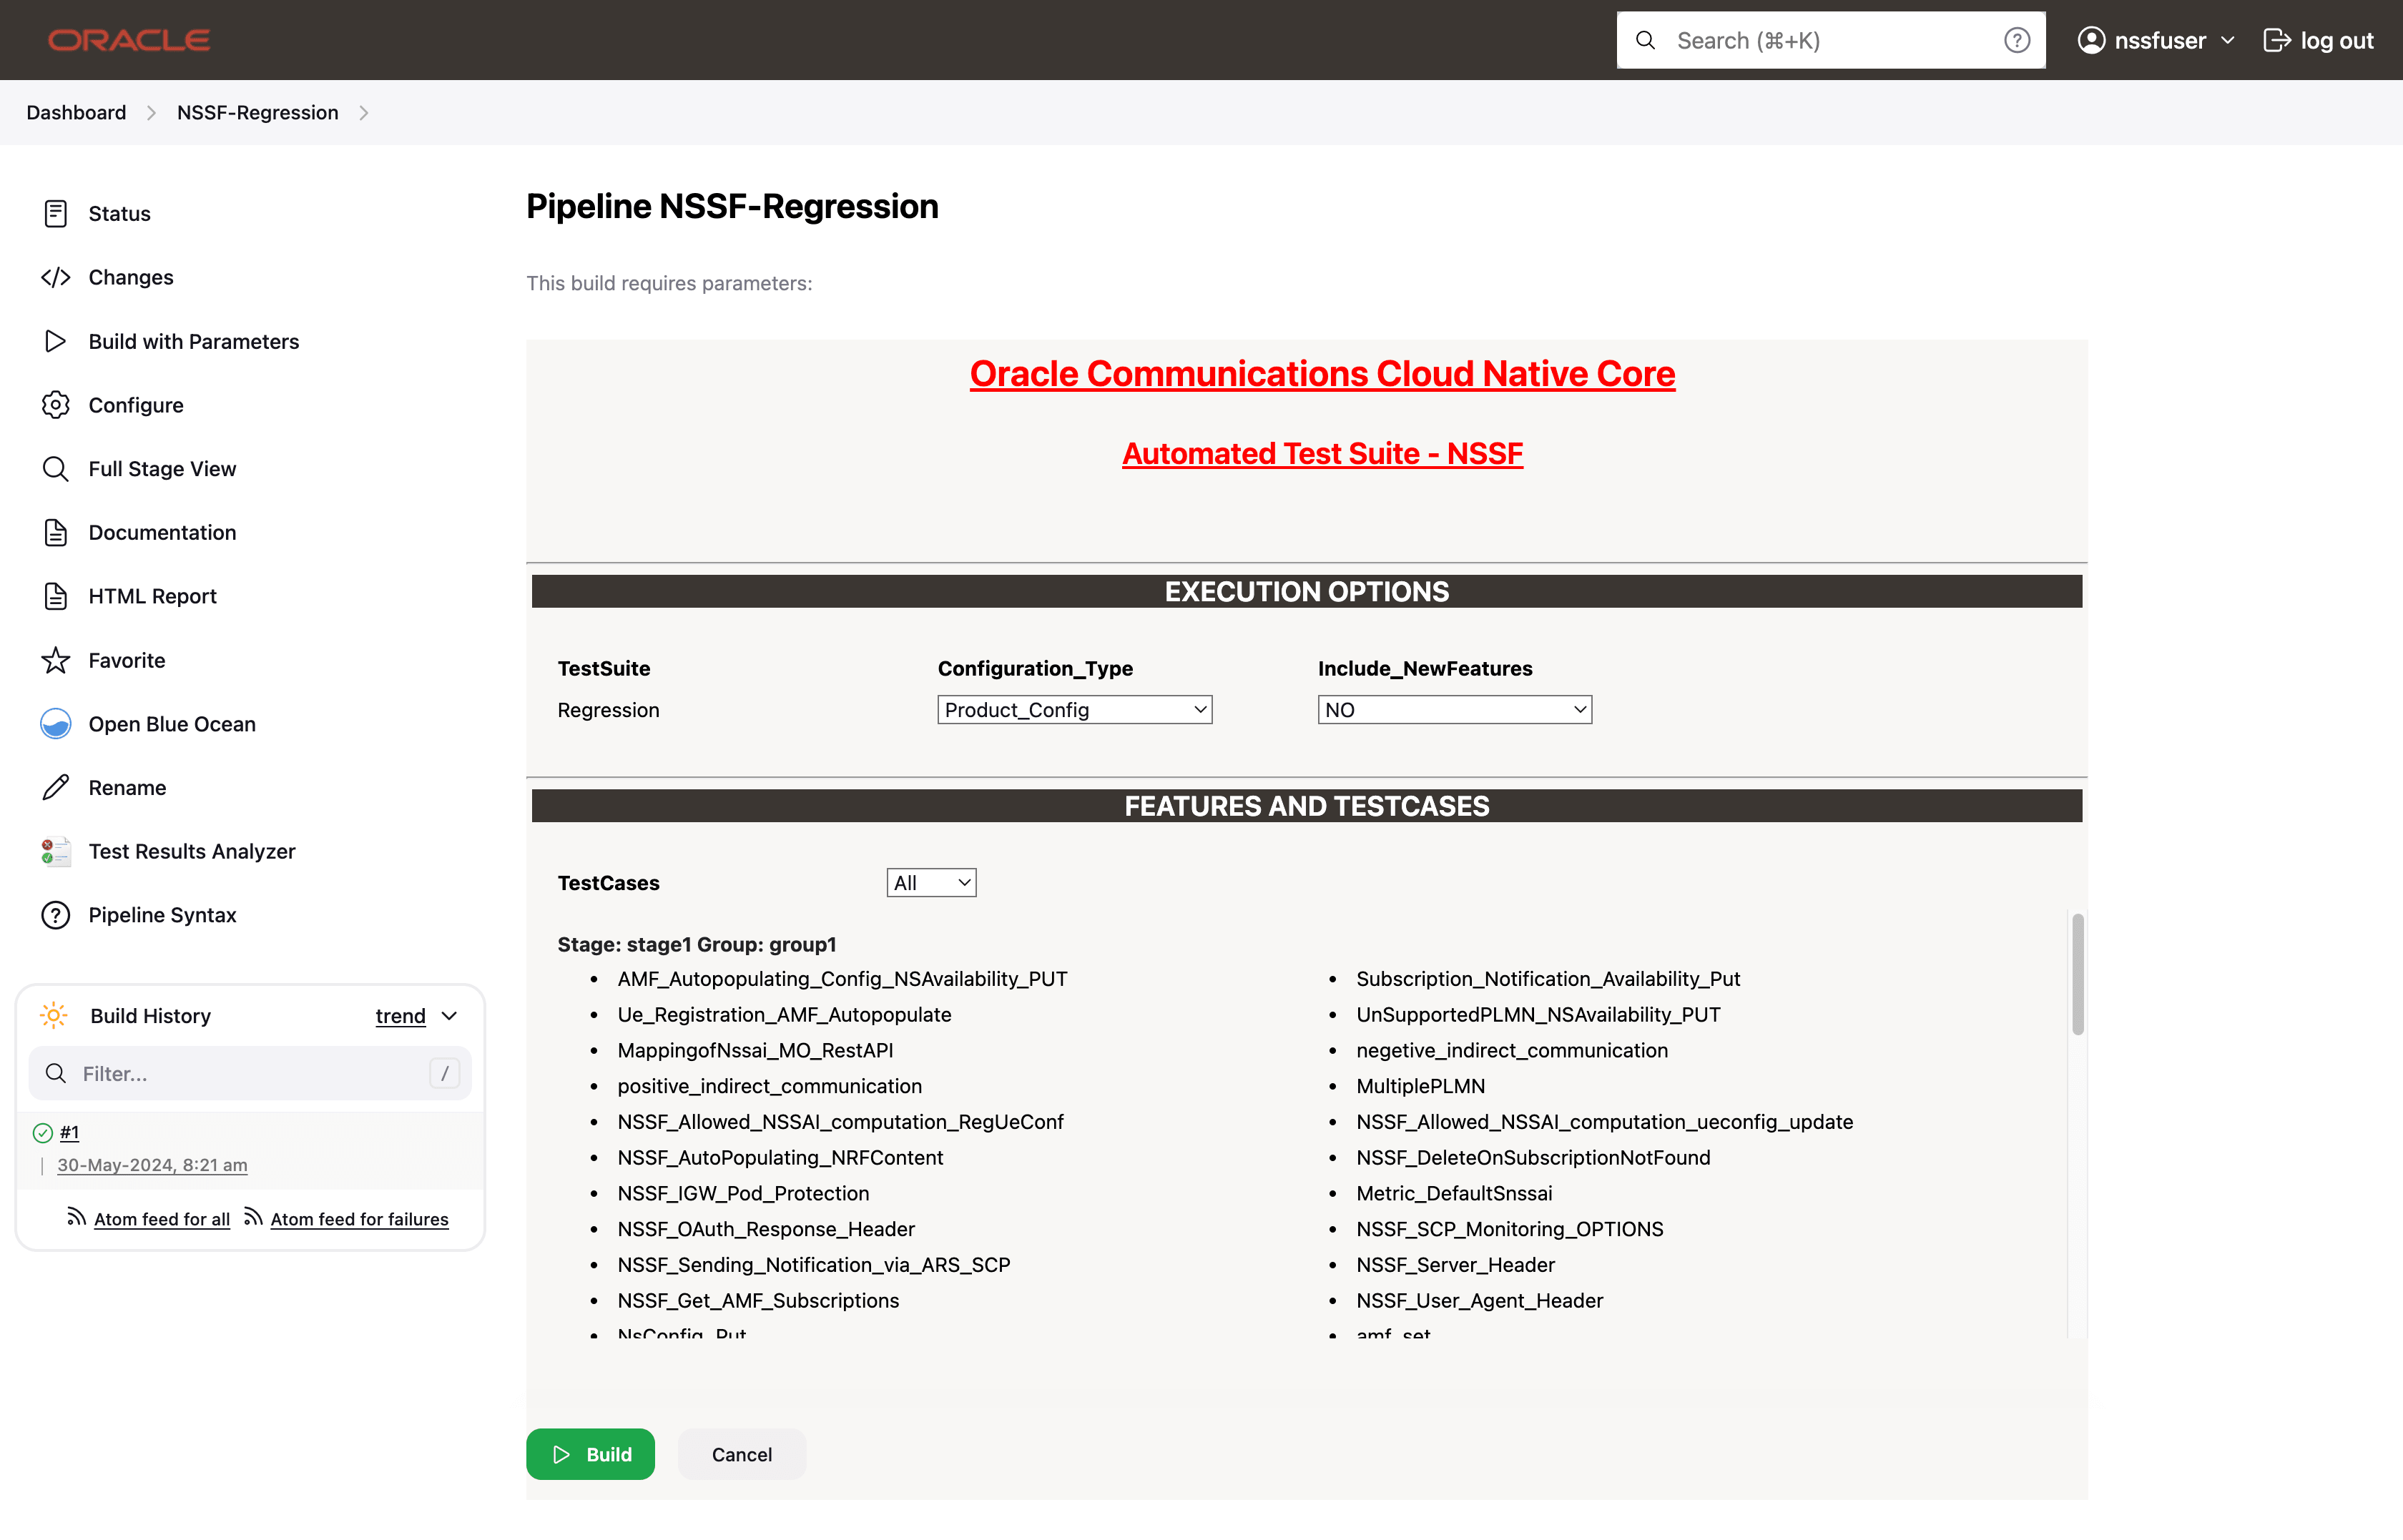The height and width of the screenshot is (1540, 2403).
Task: Click the Open Blue Ocean icon
Action: point(55,724)
